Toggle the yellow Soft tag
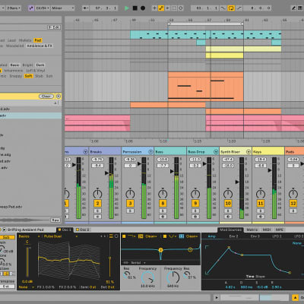 pyautogui.click(x=28, y=76)
